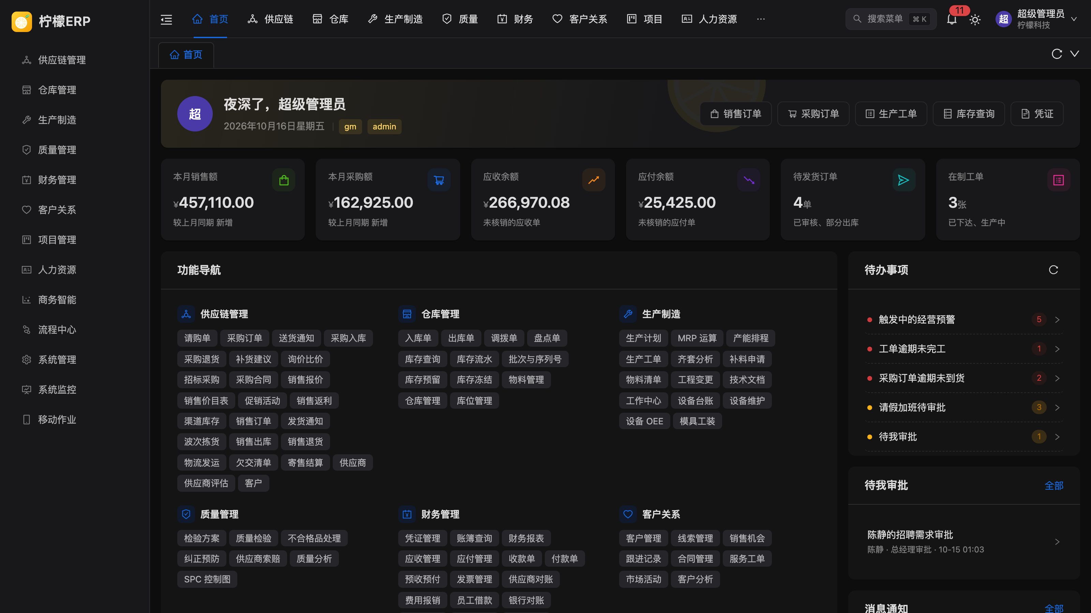Open the 财务 top menu
The height and width of the screenshot is (613, 1091).
[x=514, y=19]
